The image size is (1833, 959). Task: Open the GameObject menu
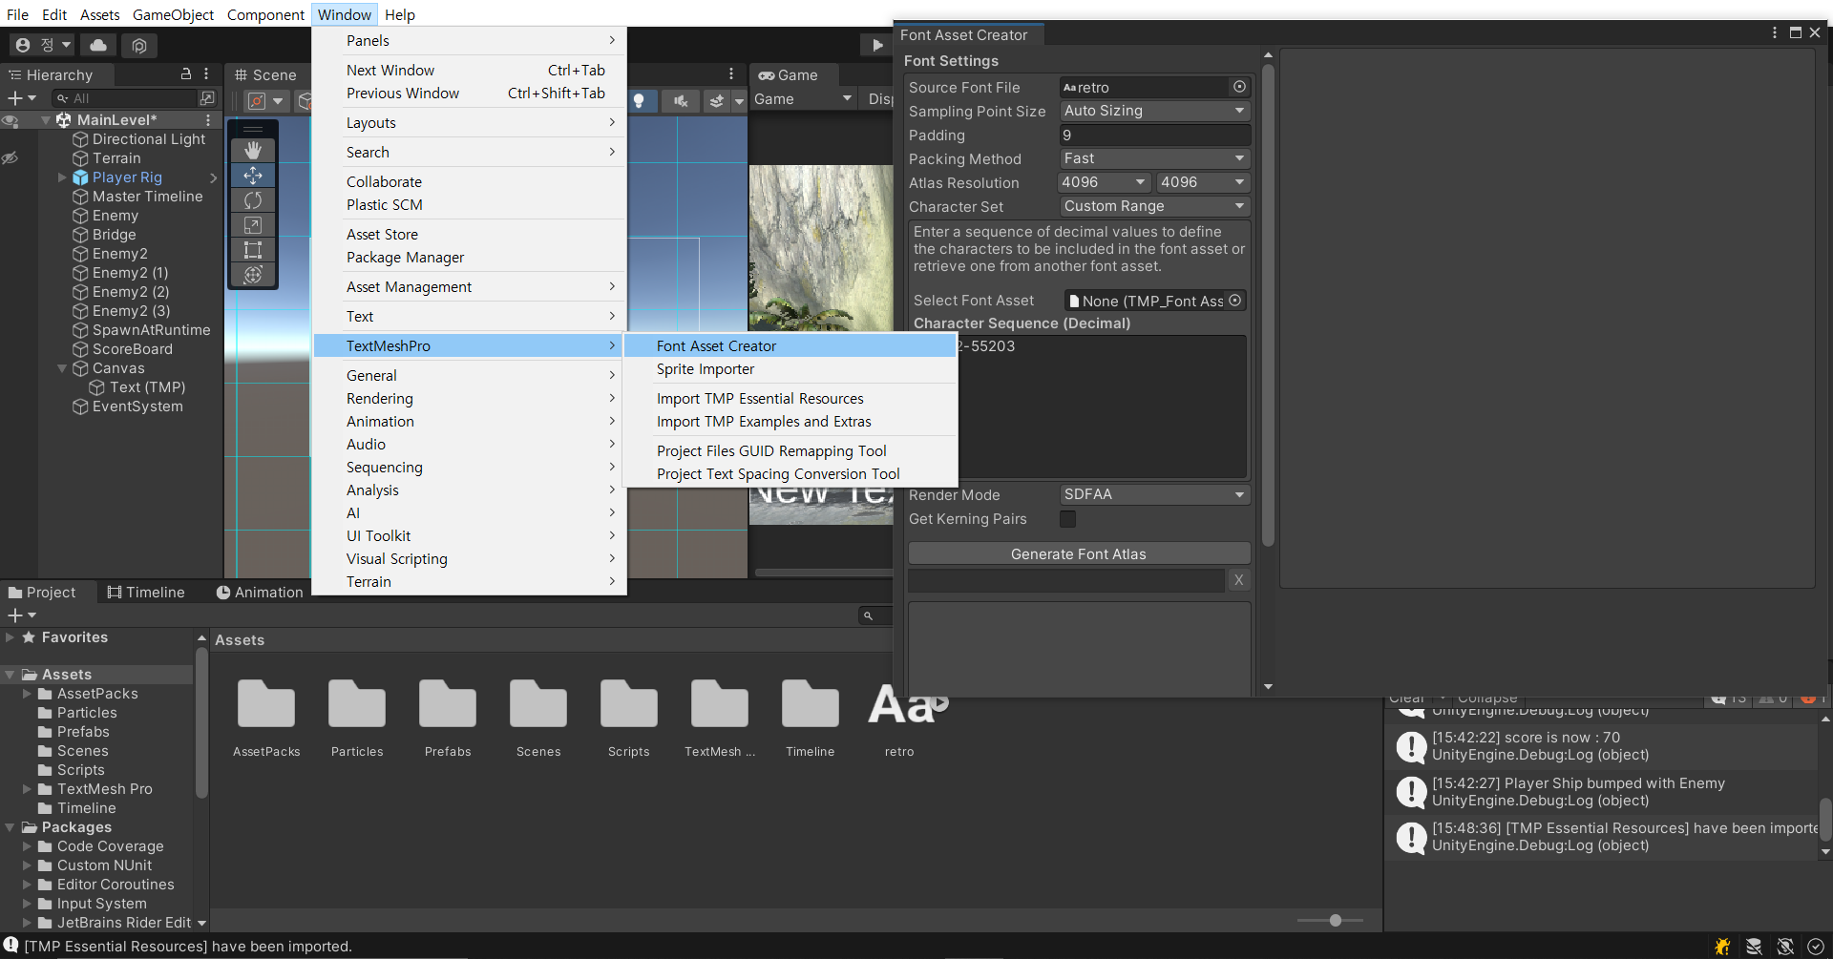(173, 14)
